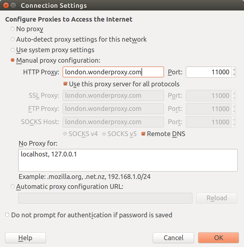Click the automatic proxy configuration URL field
This screenshot has height=247, width=244.
(x=105, y=198)
